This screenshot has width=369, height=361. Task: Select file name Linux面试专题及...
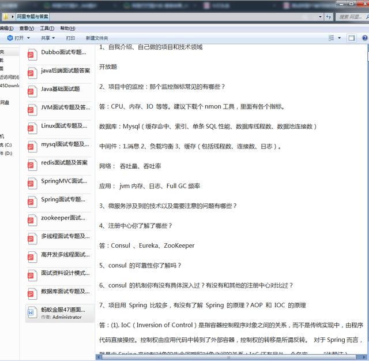coord(64,126)
